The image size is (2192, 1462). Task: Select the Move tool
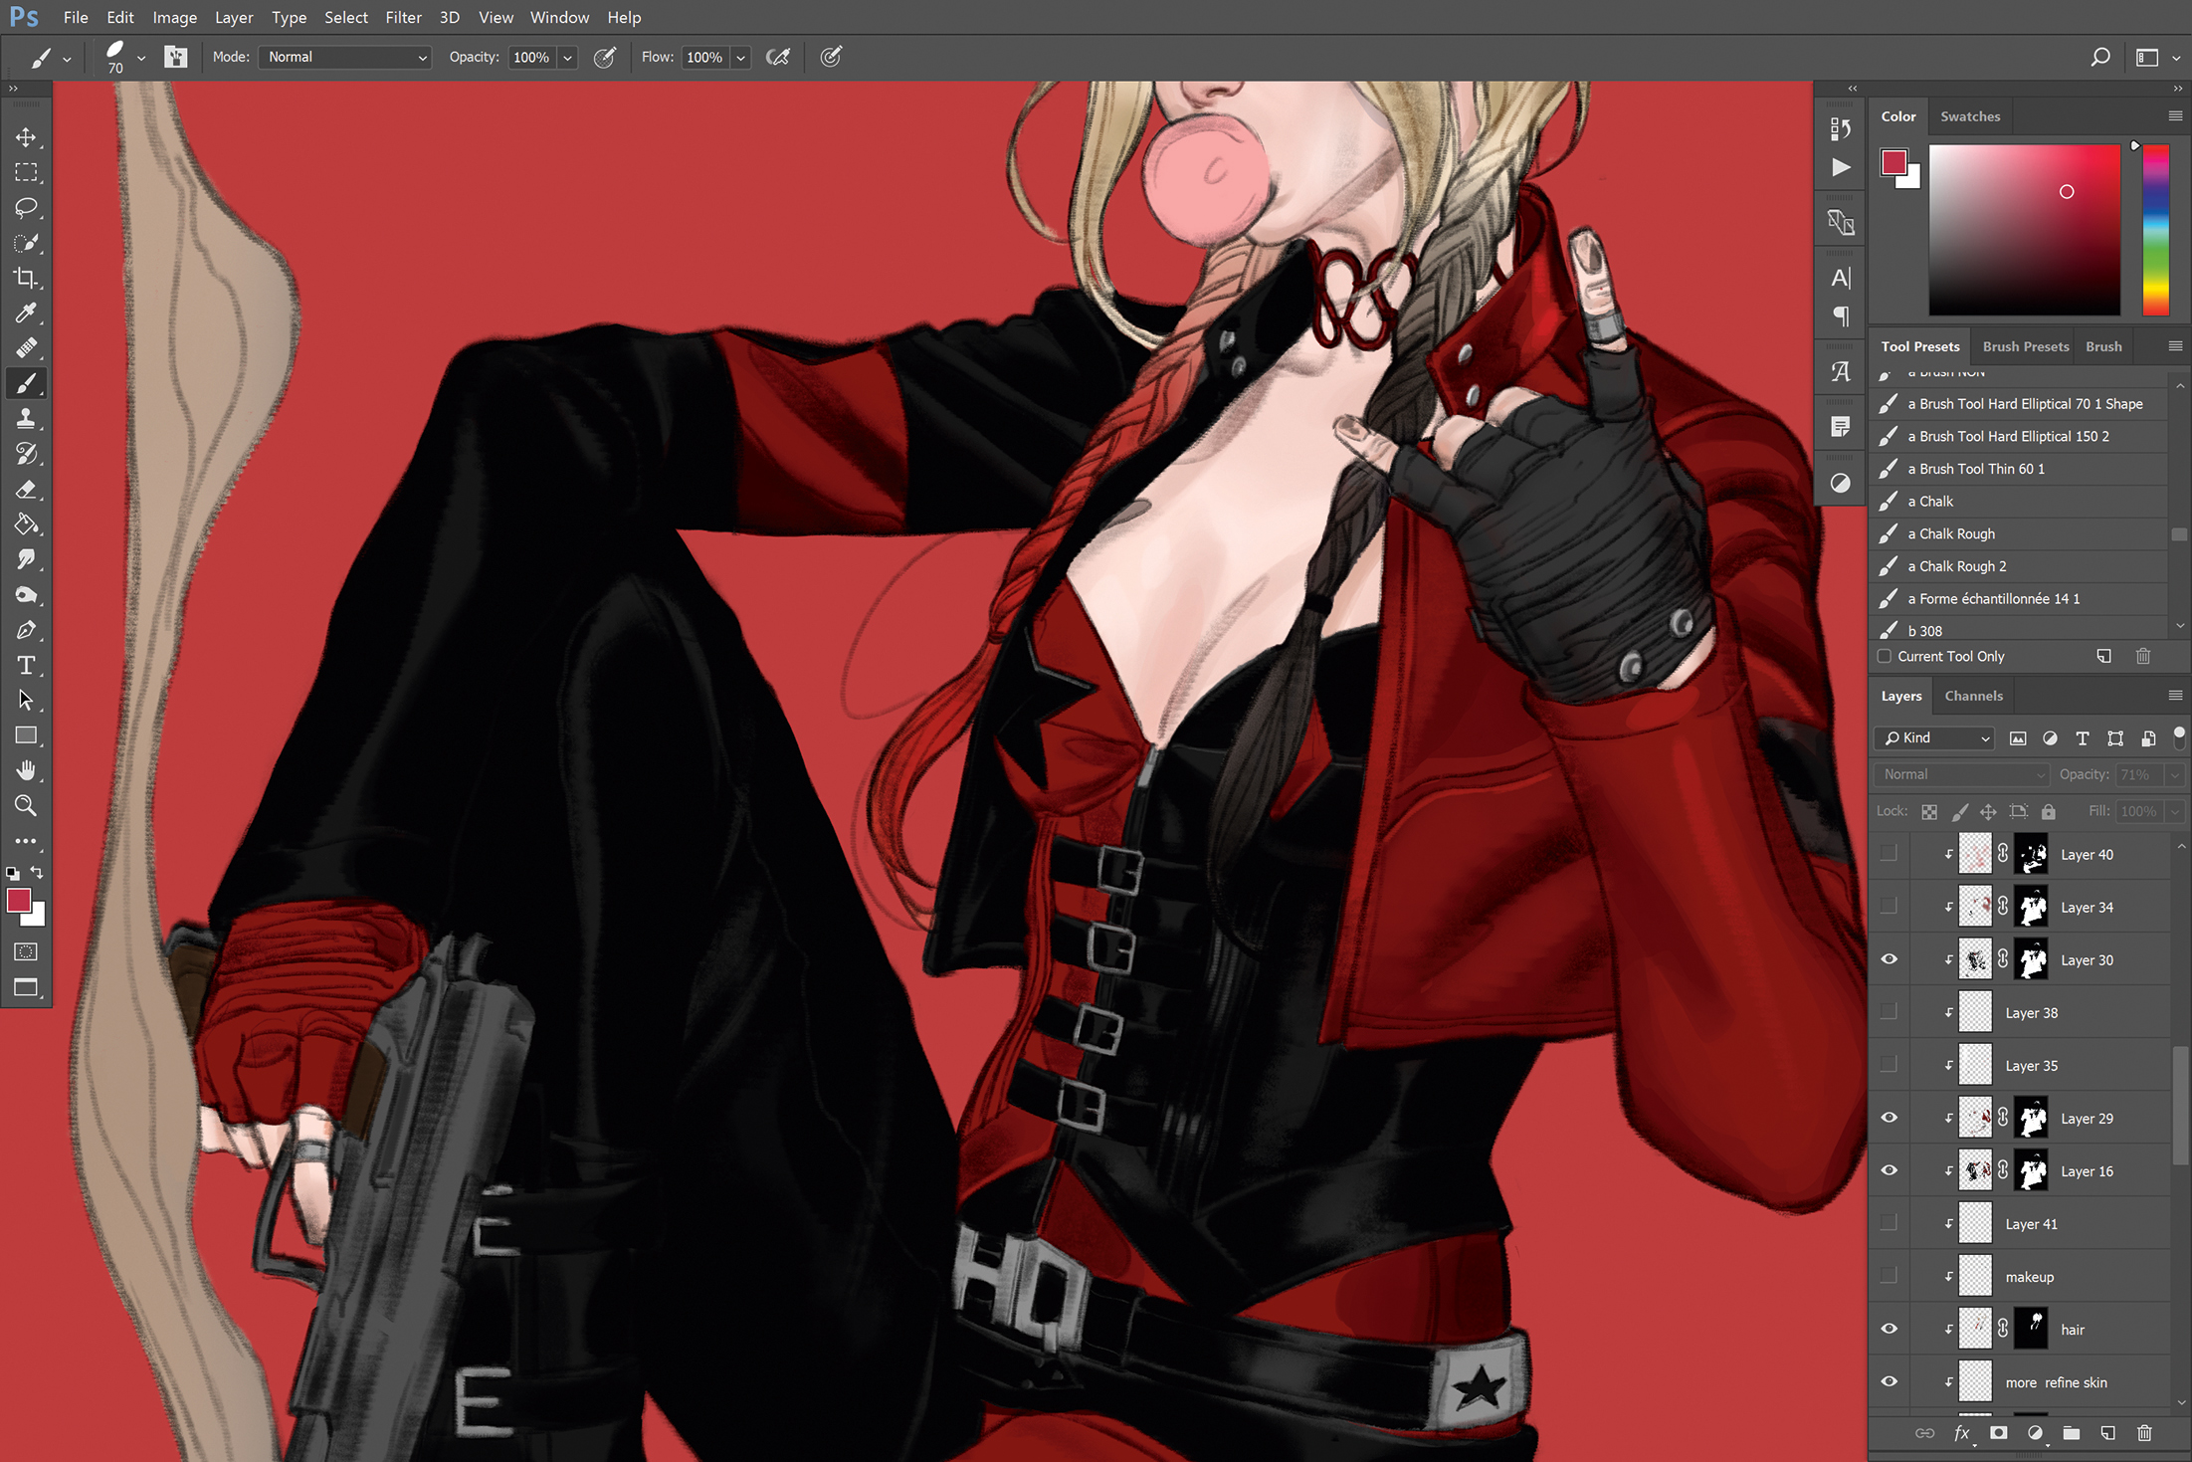point(26,137)
